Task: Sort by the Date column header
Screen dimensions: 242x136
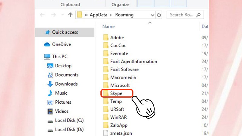Action: (x=205, y=27)
